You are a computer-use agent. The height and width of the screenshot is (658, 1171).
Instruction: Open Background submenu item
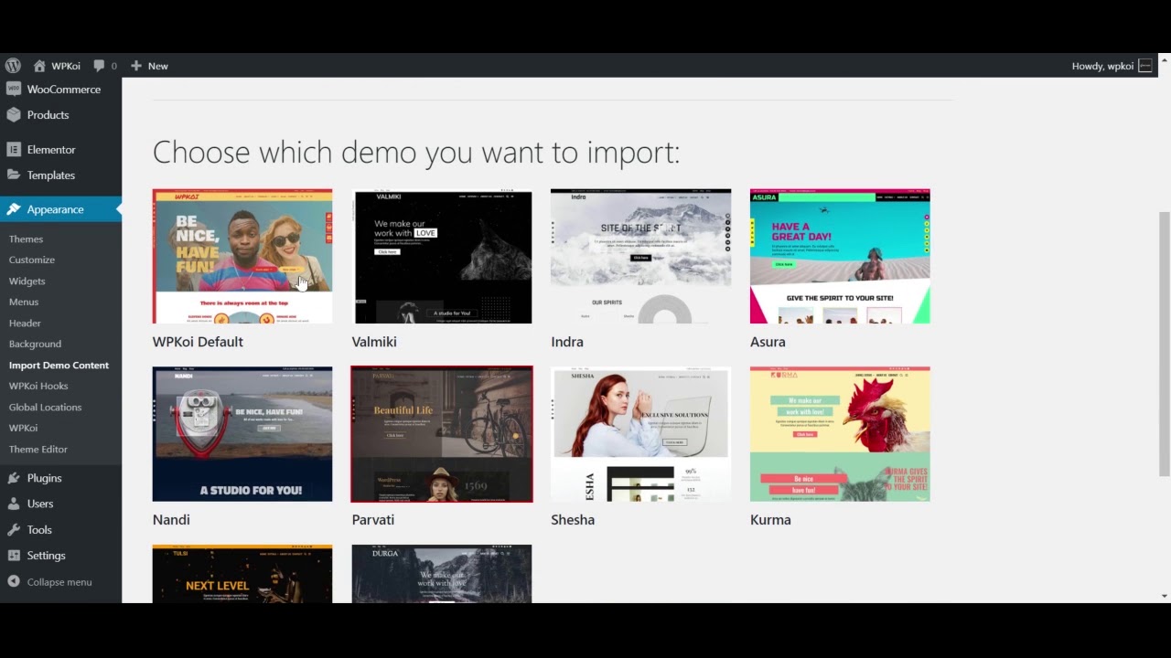[x=35, y=345]
